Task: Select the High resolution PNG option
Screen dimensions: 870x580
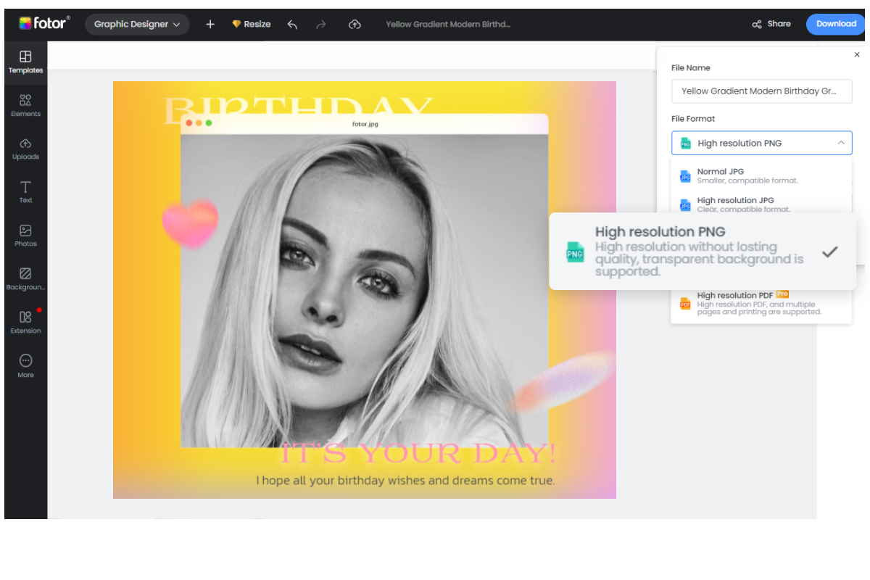Action: pyautogui.click(x=703, y=251)
